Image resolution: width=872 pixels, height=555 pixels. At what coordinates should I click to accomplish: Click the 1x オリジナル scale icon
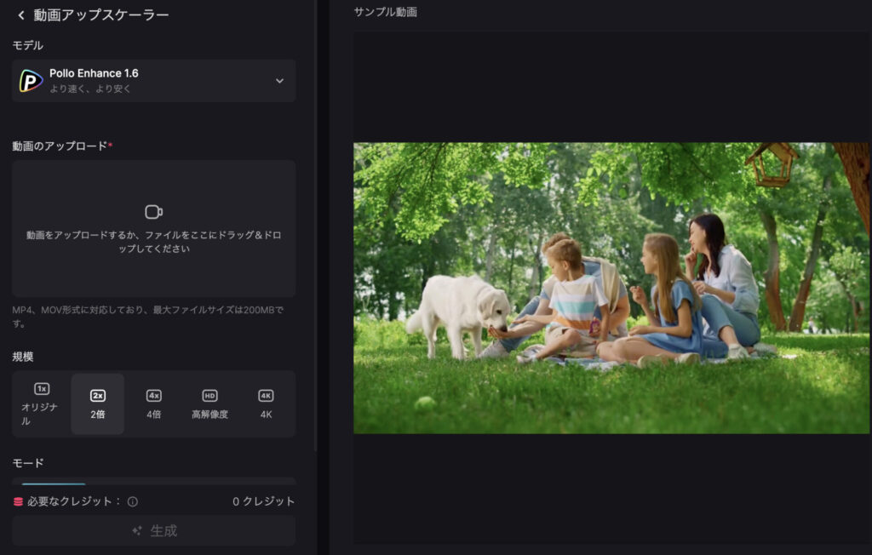click(x=42, y=389)
